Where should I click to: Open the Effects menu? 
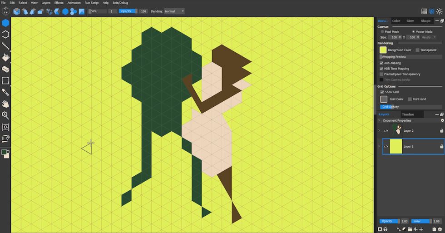(59, 3)
